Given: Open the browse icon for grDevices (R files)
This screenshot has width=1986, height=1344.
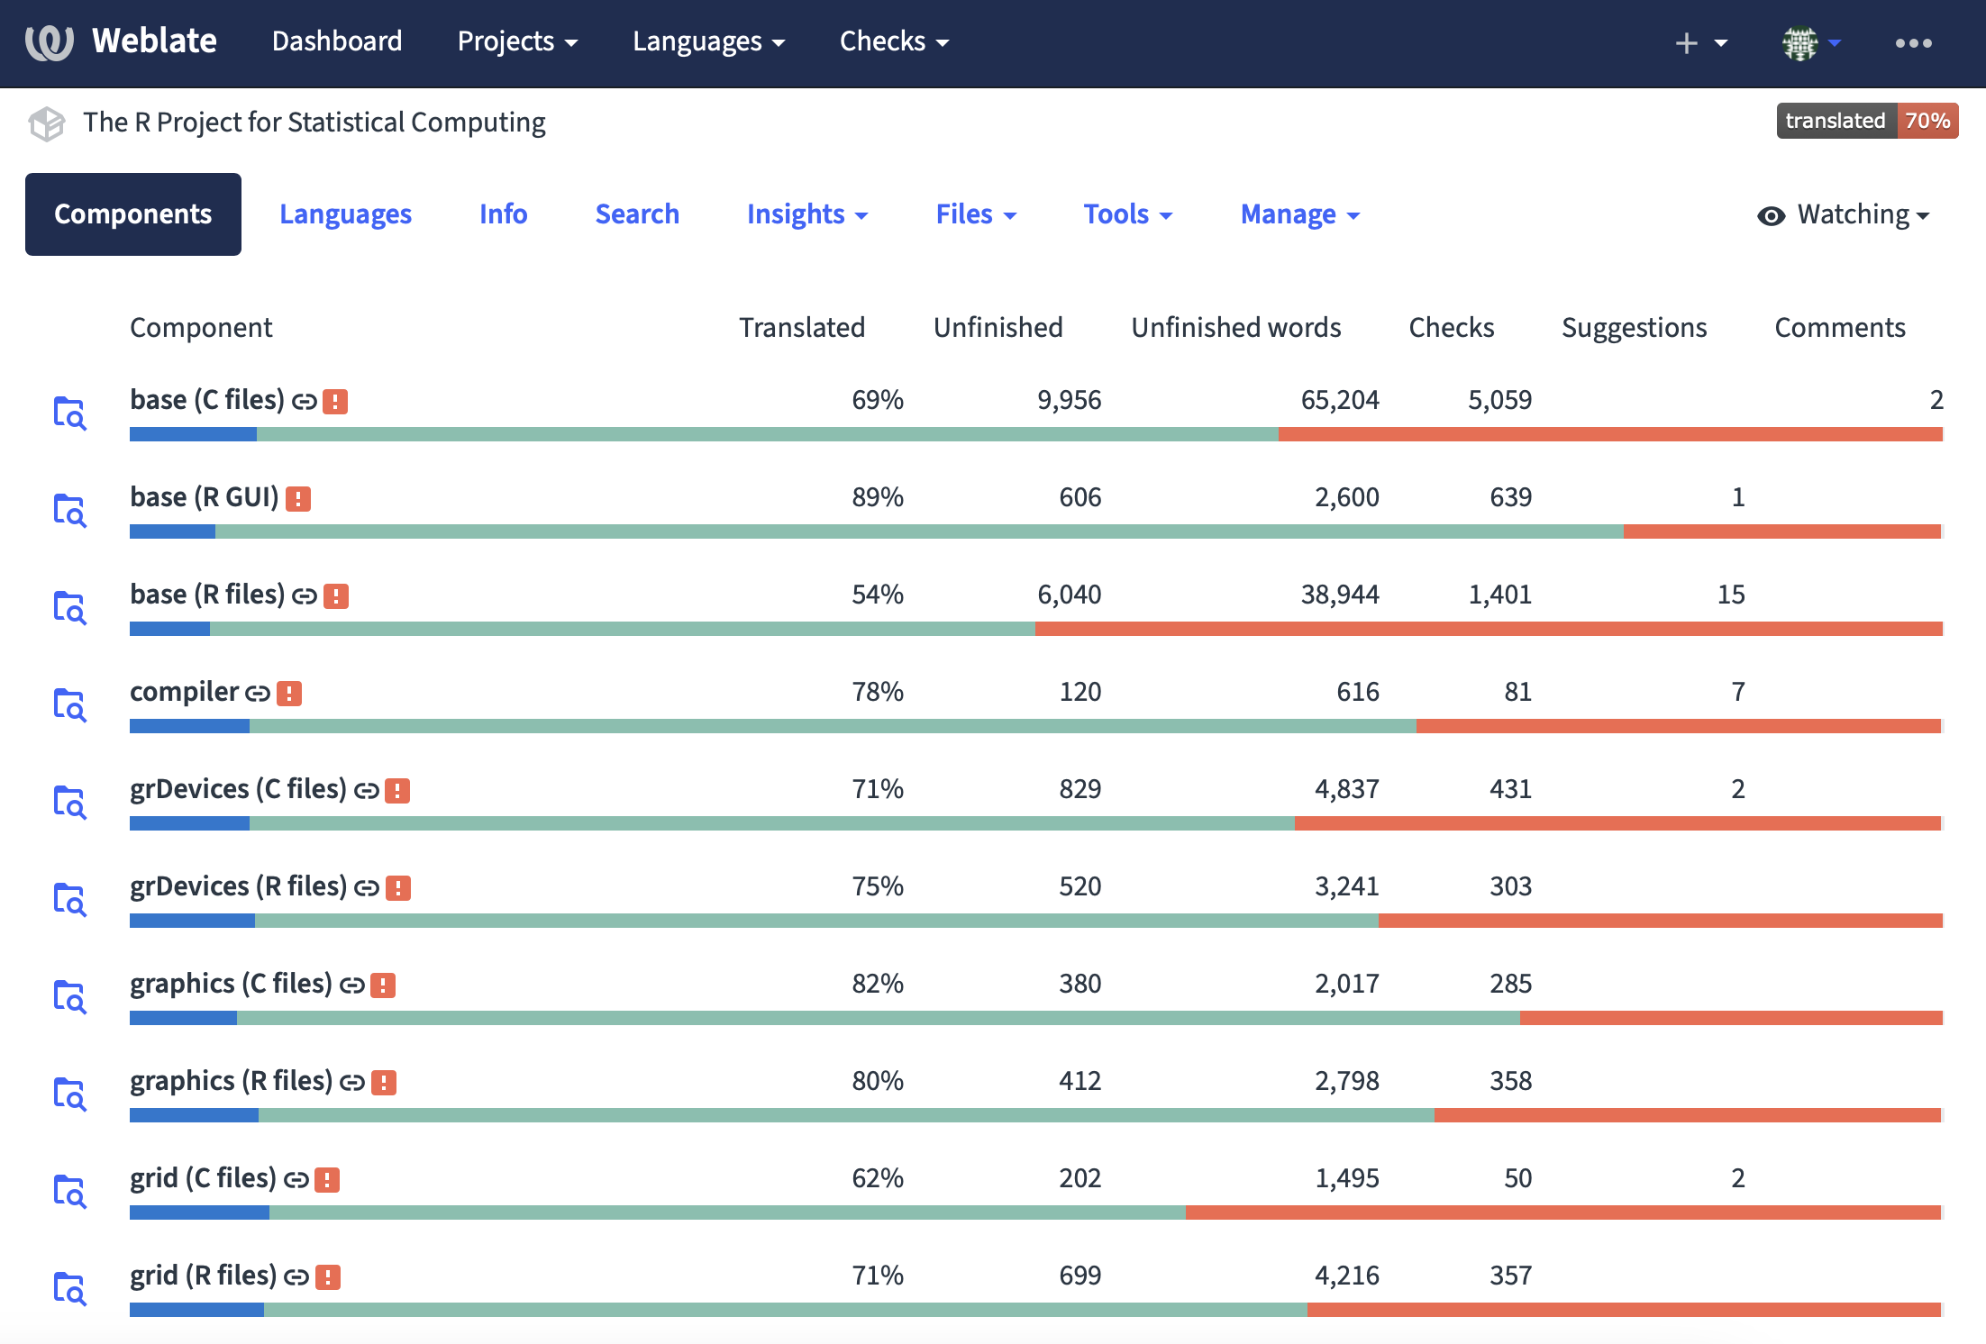Looking at the screenshot, I should click(x=70, y=898).
